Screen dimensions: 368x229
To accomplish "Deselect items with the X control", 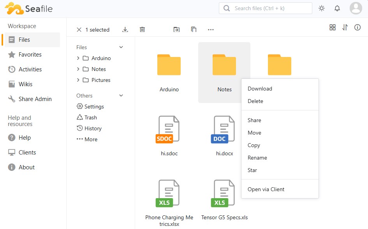I will coord(79,29).
